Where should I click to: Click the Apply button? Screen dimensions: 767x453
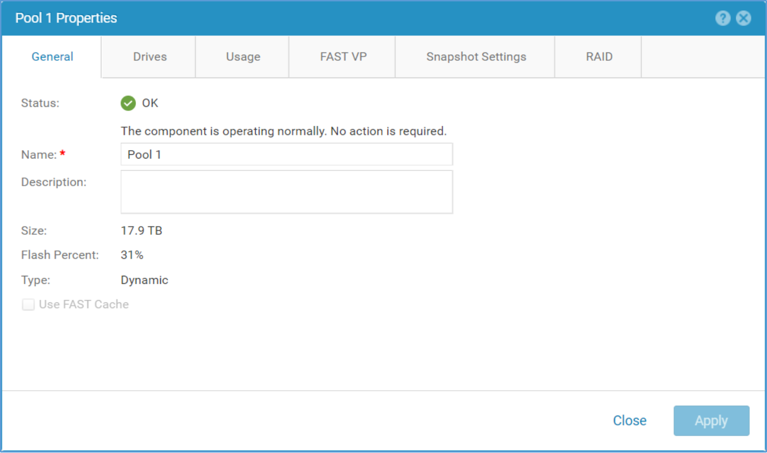coord(711,421)
